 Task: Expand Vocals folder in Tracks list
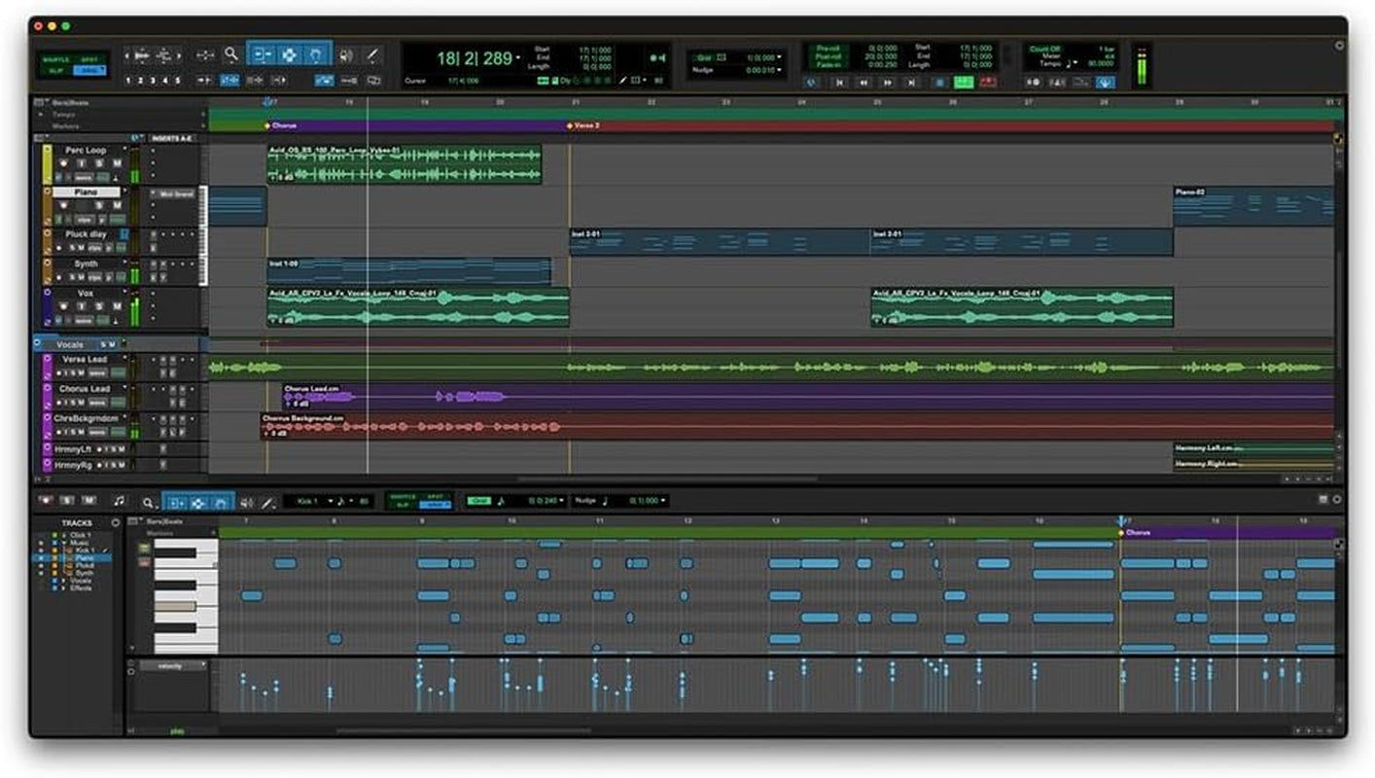point(63,581)
